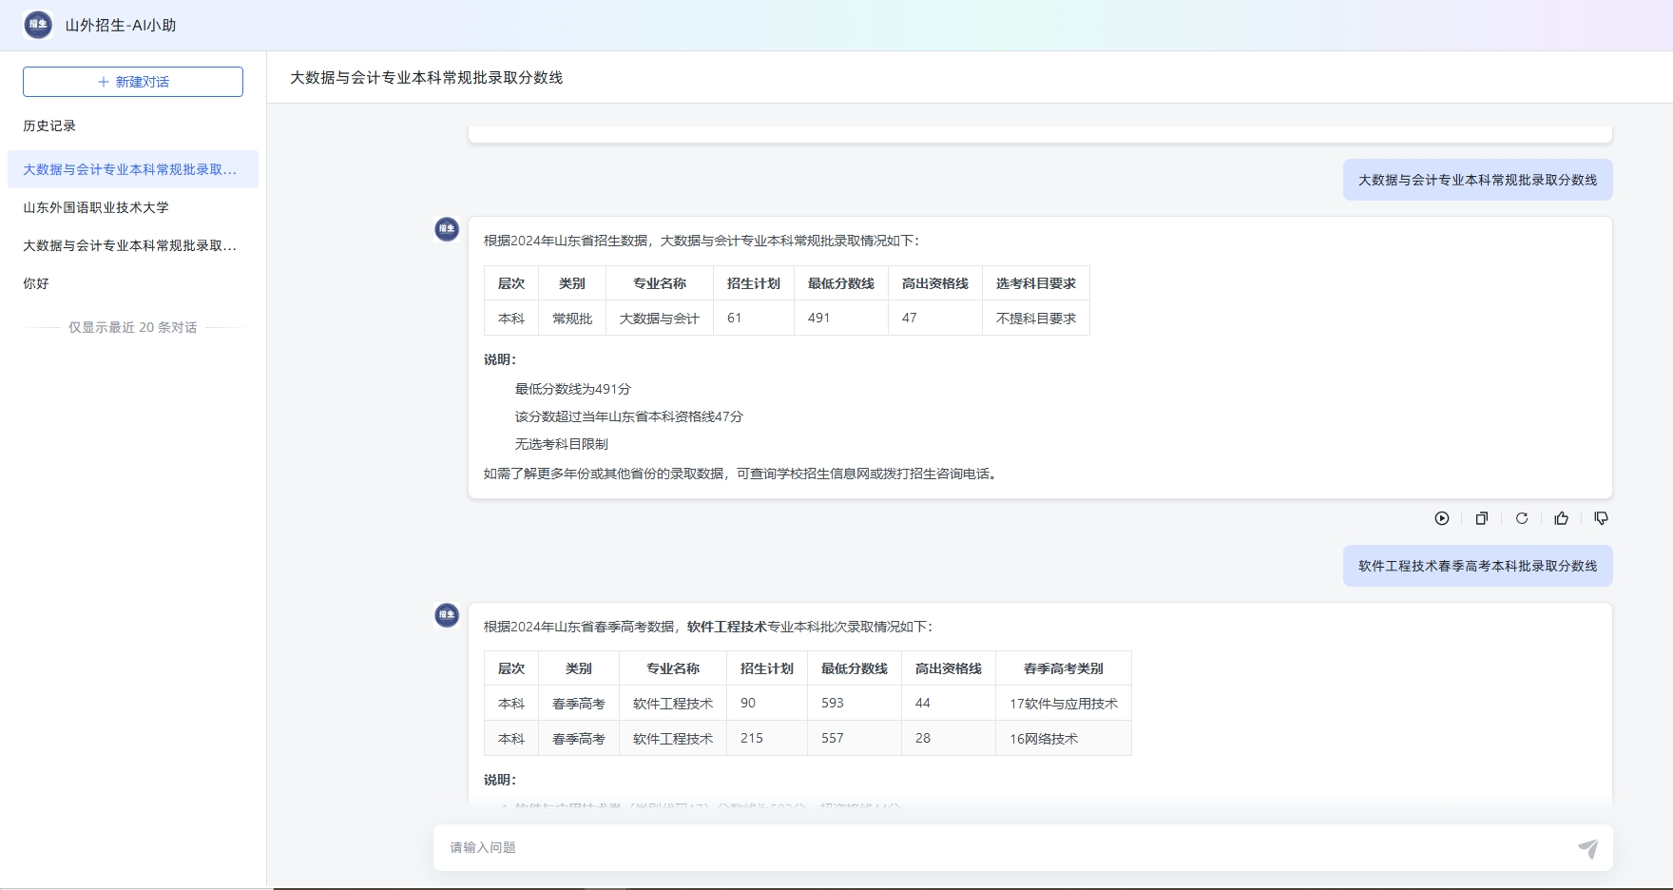Copy the response using the copy icon
Screen dimensions: 1673x890
pyautogui.click(x=1482, y=518)
